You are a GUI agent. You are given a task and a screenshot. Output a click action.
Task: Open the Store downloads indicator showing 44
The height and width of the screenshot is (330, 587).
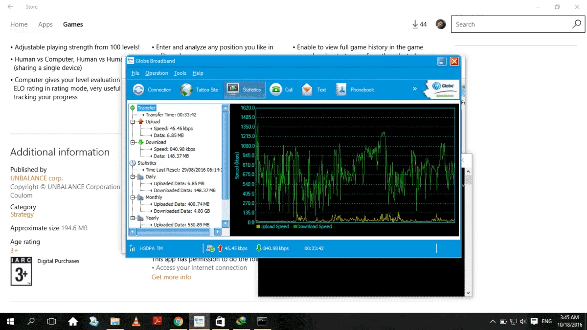420,24
